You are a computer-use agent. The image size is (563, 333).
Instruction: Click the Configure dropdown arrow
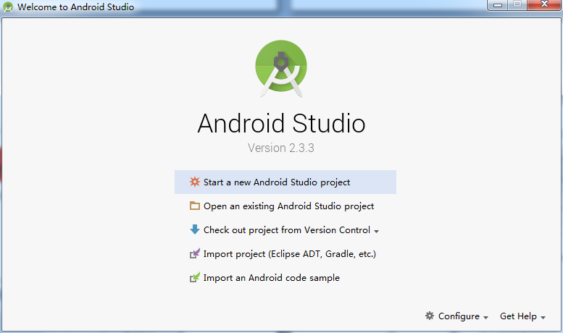pos(485,318)
